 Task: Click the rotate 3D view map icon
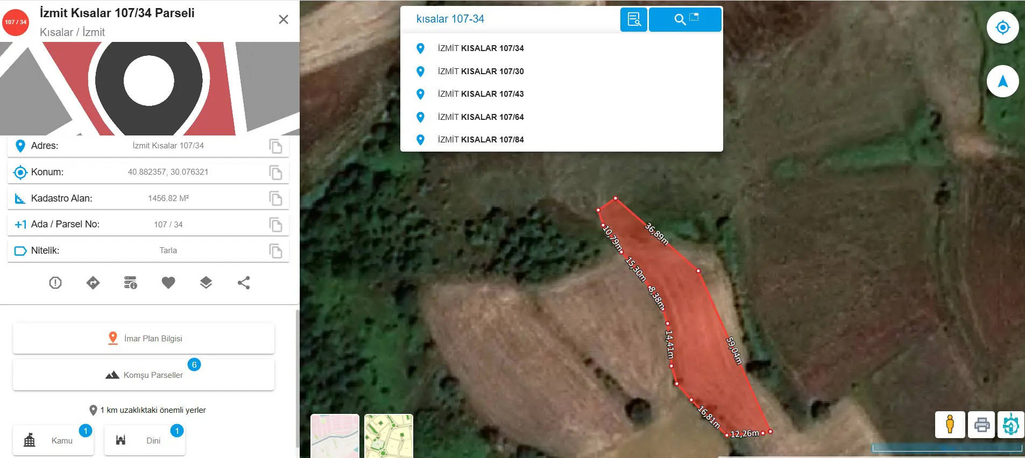tap(1010, 425)
